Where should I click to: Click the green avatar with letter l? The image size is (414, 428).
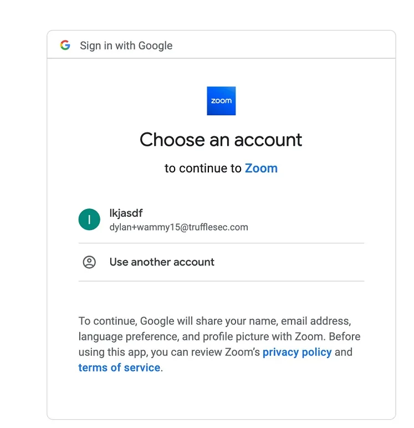click(89, 220)
